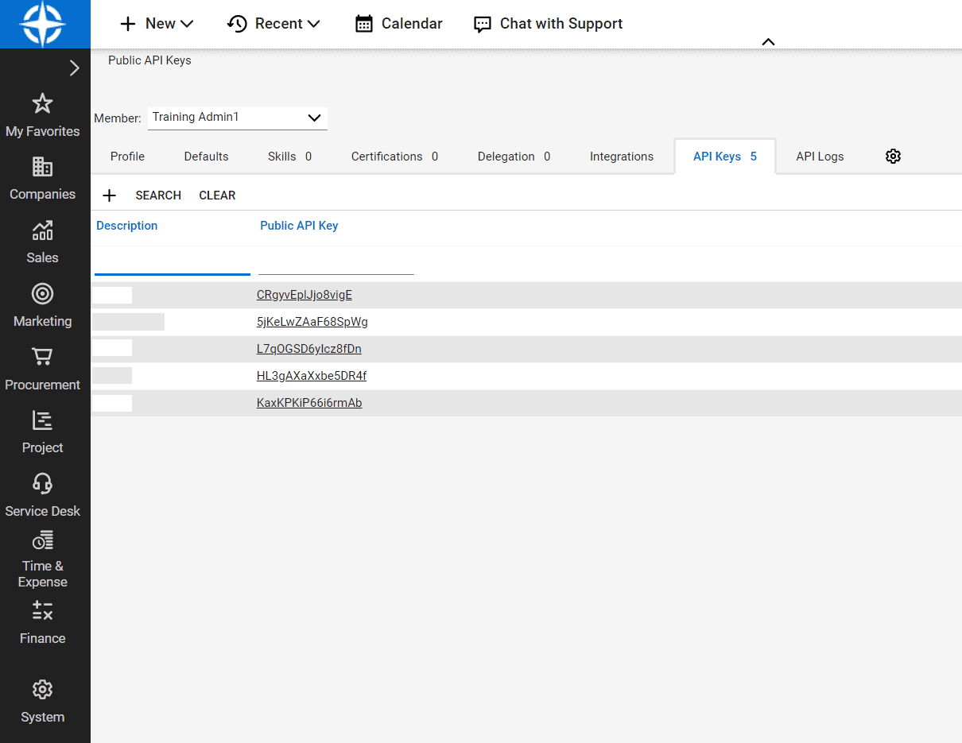Open Procurement cart icon

42,357
